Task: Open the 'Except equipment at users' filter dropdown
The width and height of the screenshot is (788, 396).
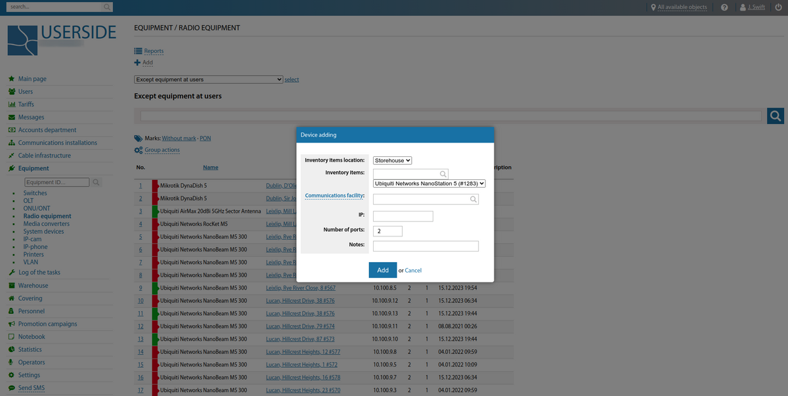Action: (x=208, y=79)
